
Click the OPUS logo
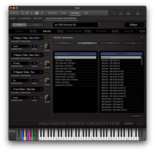tap(14, 13)
